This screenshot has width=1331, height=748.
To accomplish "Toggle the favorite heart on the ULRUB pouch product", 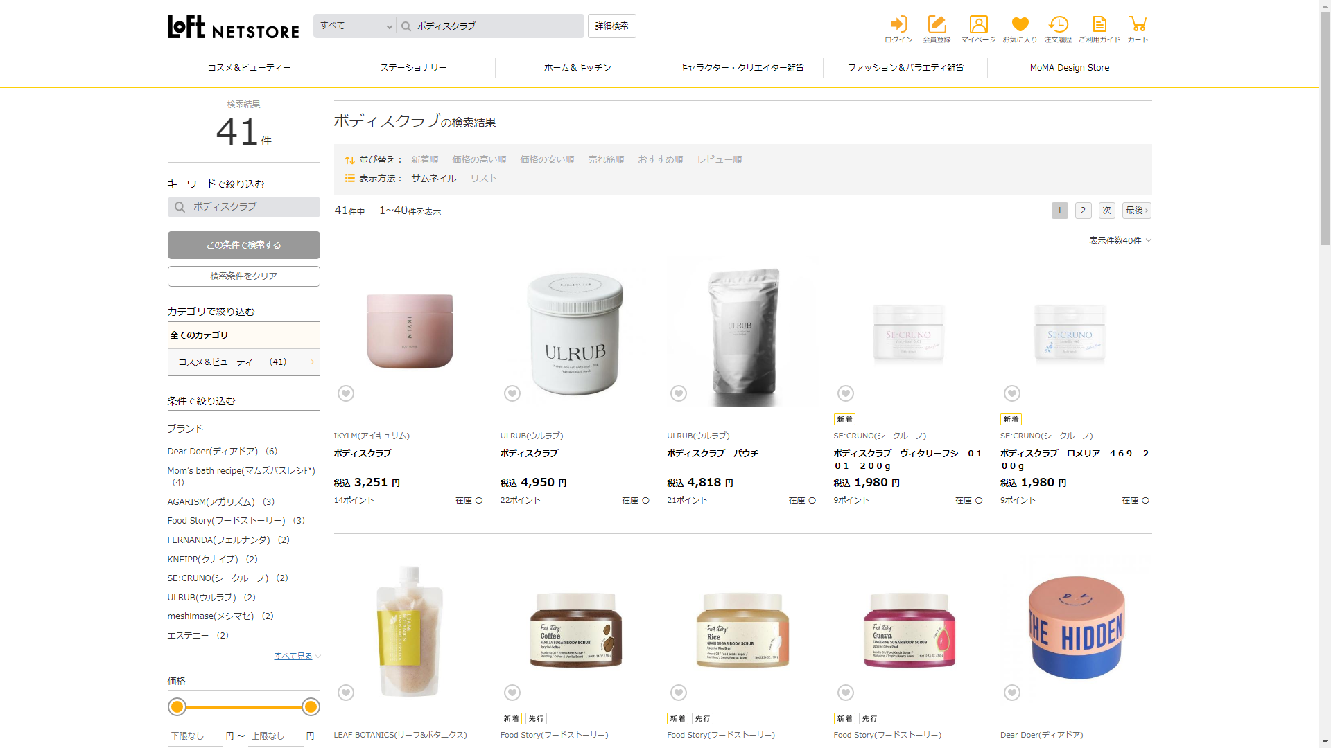I will pyautogui.click(x=679, y=393).
